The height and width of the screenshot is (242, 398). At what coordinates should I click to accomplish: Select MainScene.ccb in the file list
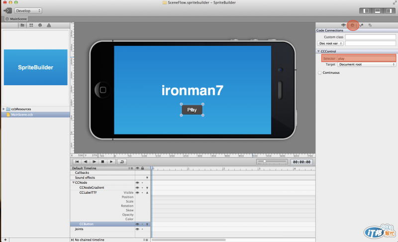point(35,115)
